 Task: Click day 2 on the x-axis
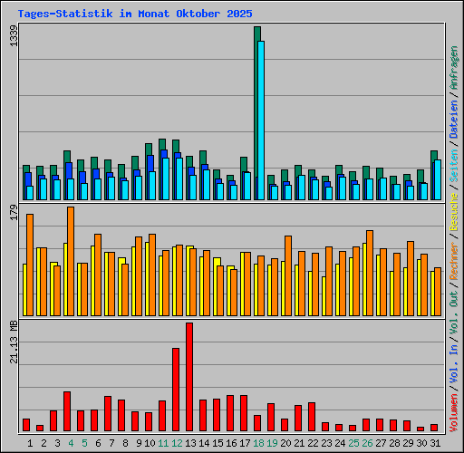tap(43, 443)
